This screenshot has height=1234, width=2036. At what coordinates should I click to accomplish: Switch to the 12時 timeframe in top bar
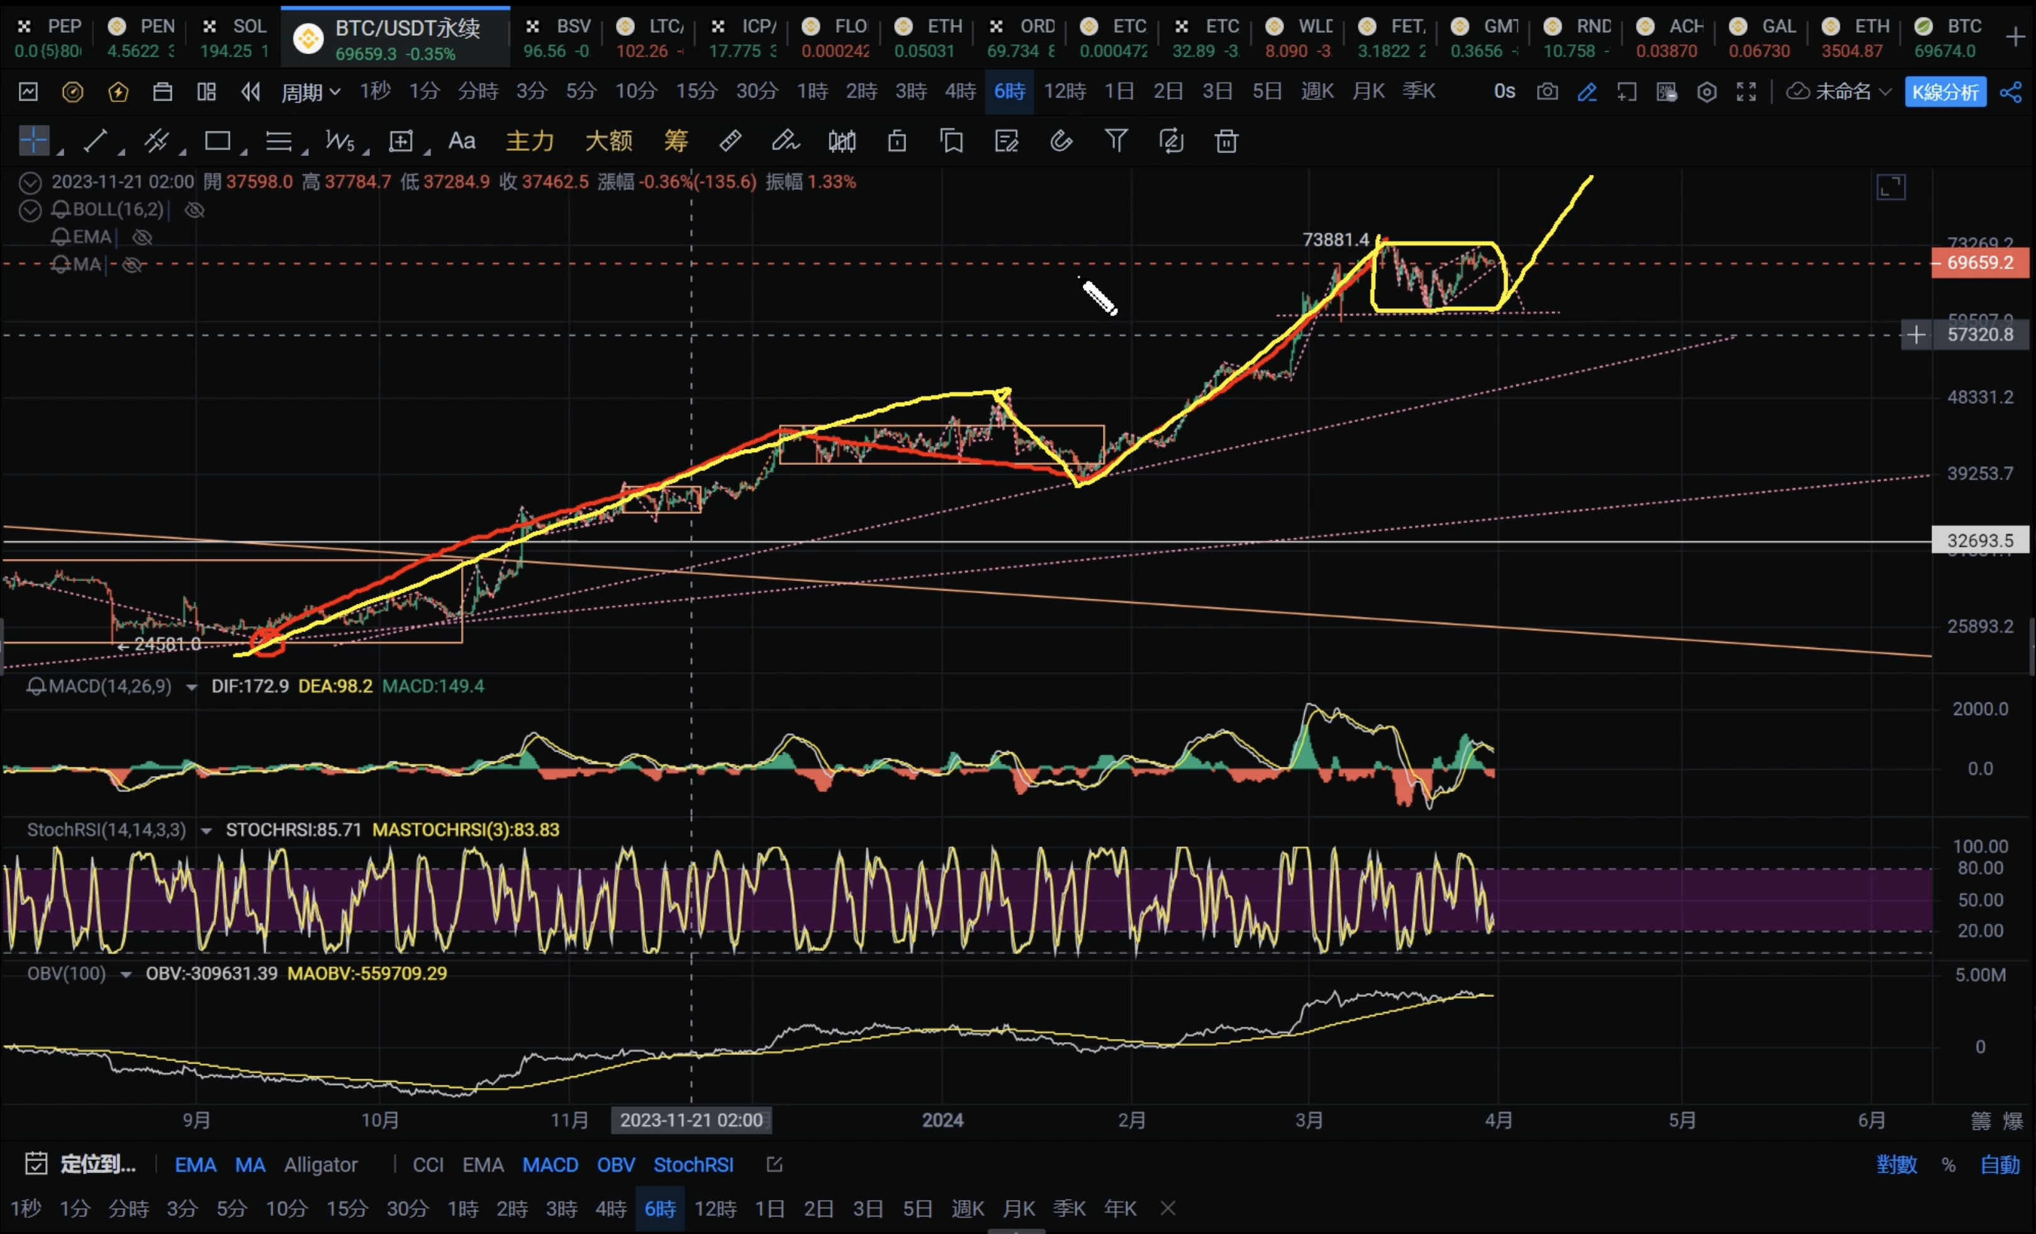(1065, 92)
